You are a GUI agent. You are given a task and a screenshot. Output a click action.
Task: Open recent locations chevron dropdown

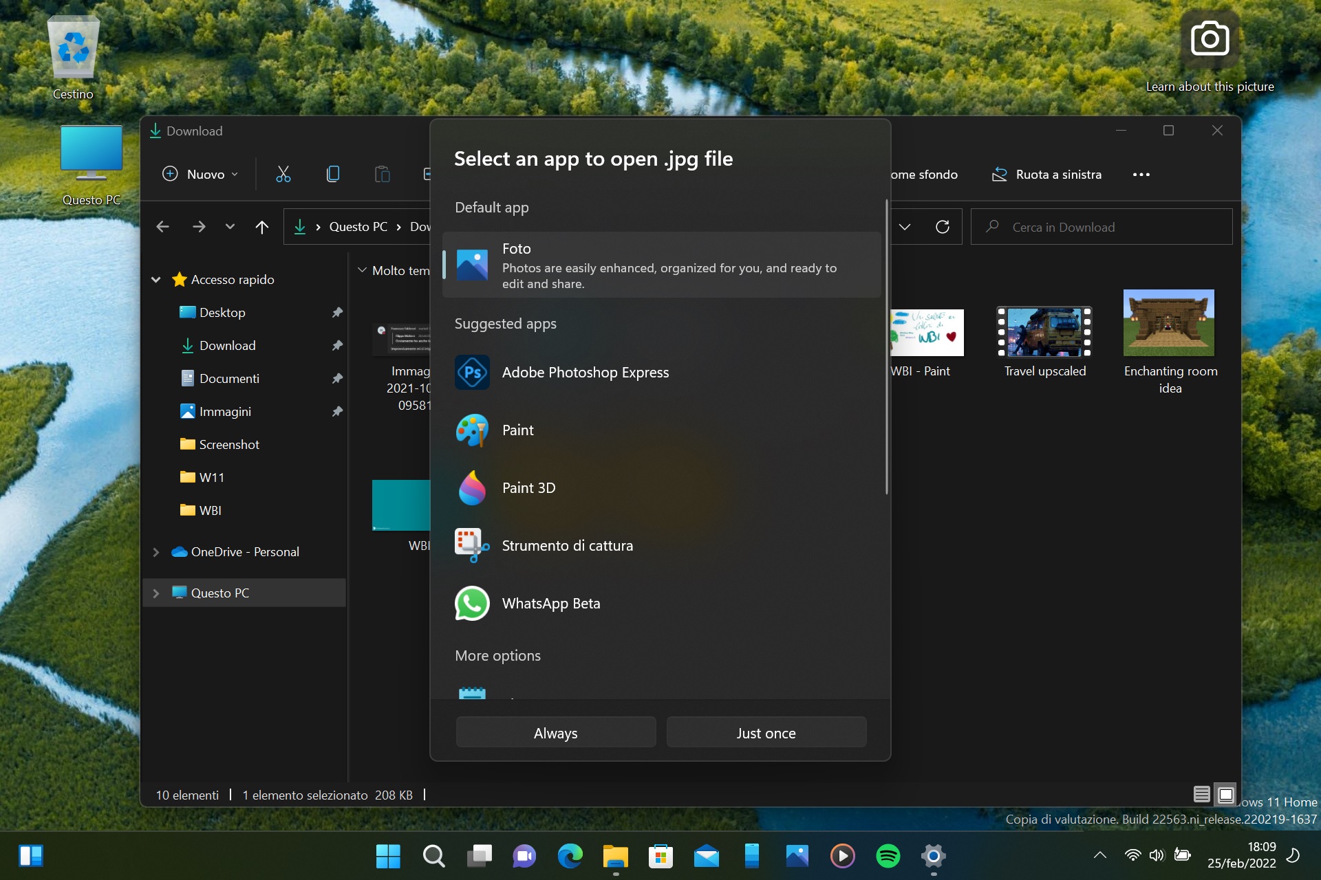tap(230, 226)
